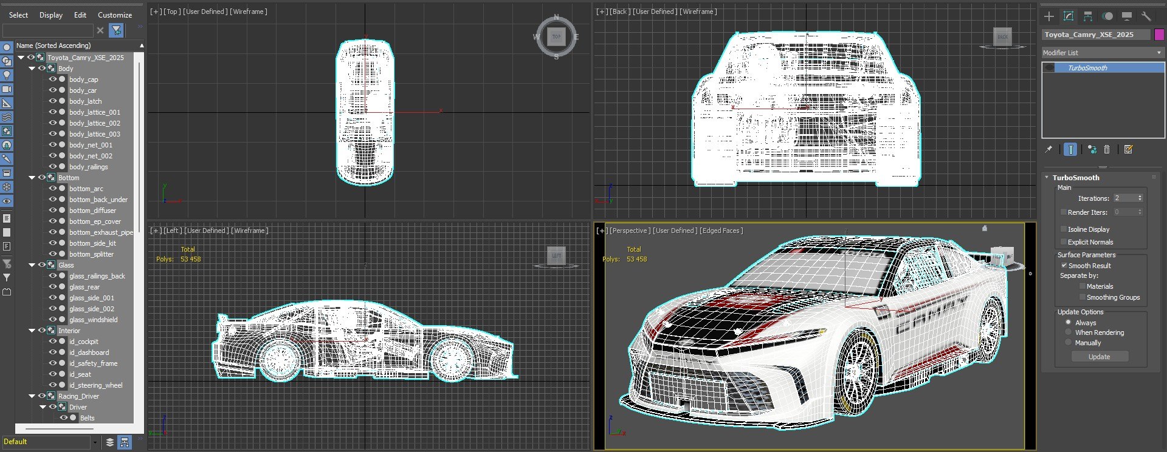Image resolution: width=1167 pixels, height=452 pixels.
Task: Toggle Display Cameras filter in Scene Explorer
Action: click(x=7, y=89)
